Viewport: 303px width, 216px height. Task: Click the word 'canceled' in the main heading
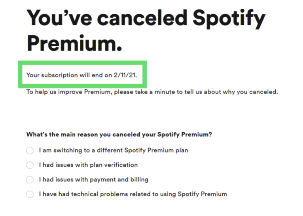142,18
